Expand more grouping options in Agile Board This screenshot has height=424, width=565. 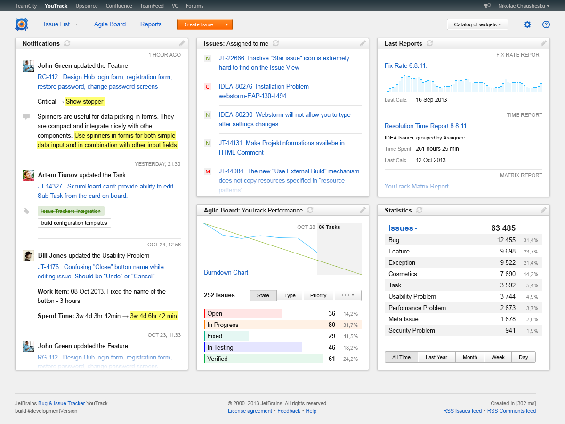348,295
